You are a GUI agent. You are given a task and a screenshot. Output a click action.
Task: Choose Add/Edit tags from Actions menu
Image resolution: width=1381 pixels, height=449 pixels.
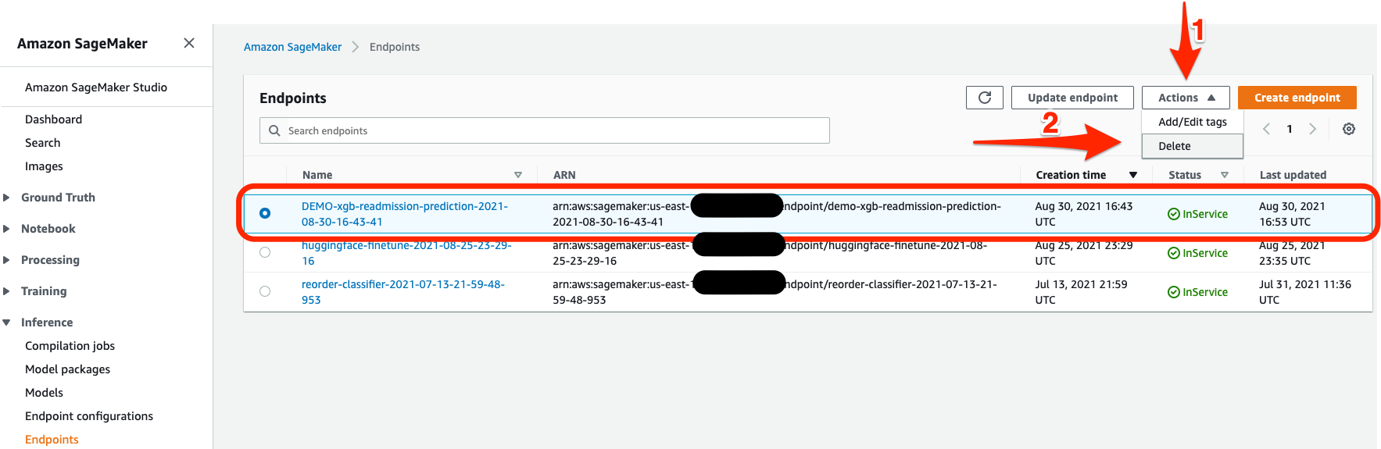[1192, 122]
